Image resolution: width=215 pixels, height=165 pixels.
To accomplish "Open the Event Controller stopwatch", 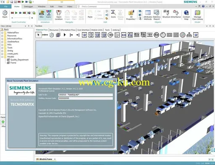I will (5, 14).
